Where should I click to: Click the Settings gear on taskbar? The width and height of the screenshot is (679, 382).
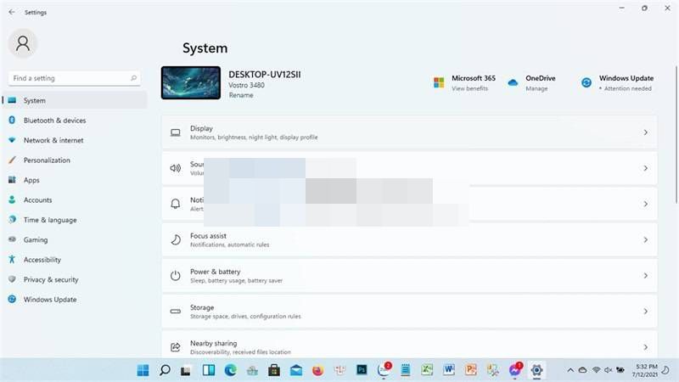pyautogui.click(x=536, y=370)
